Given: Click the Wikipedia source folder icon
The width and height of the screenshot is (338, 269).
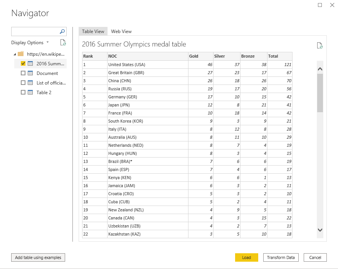Looking at the screenshot, I should (x=21, y=54).
